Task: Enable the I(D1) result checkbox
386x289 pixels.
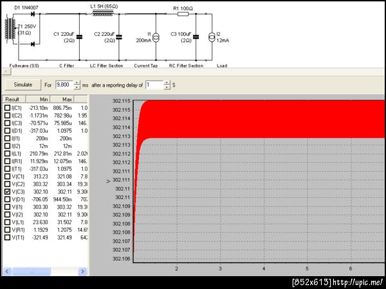Action: (7, 130)
